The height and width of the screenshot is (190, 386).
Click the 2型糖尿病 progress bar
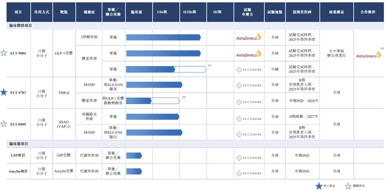coord(163,37)
